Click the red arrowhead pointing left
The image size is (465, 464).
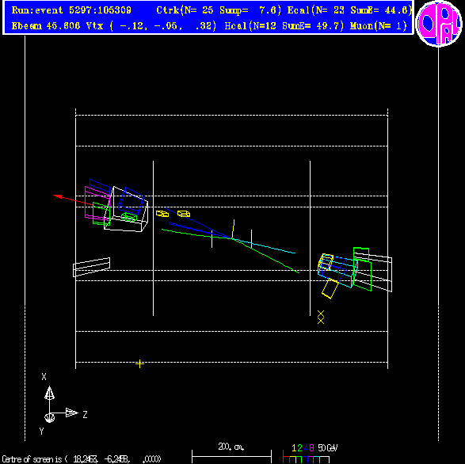tap(58, 196)
